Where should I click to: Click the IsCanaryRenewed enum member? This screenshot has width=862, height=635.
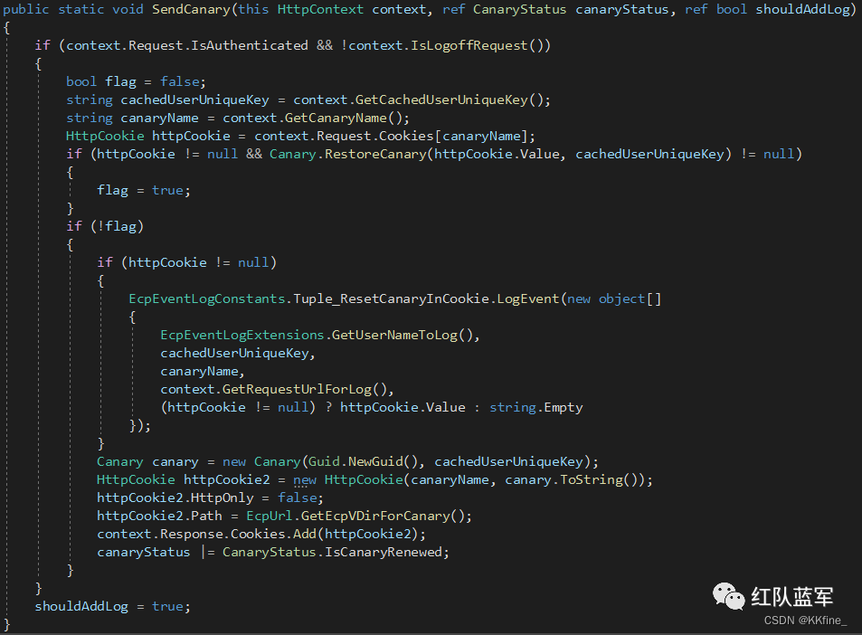[384, 553]
